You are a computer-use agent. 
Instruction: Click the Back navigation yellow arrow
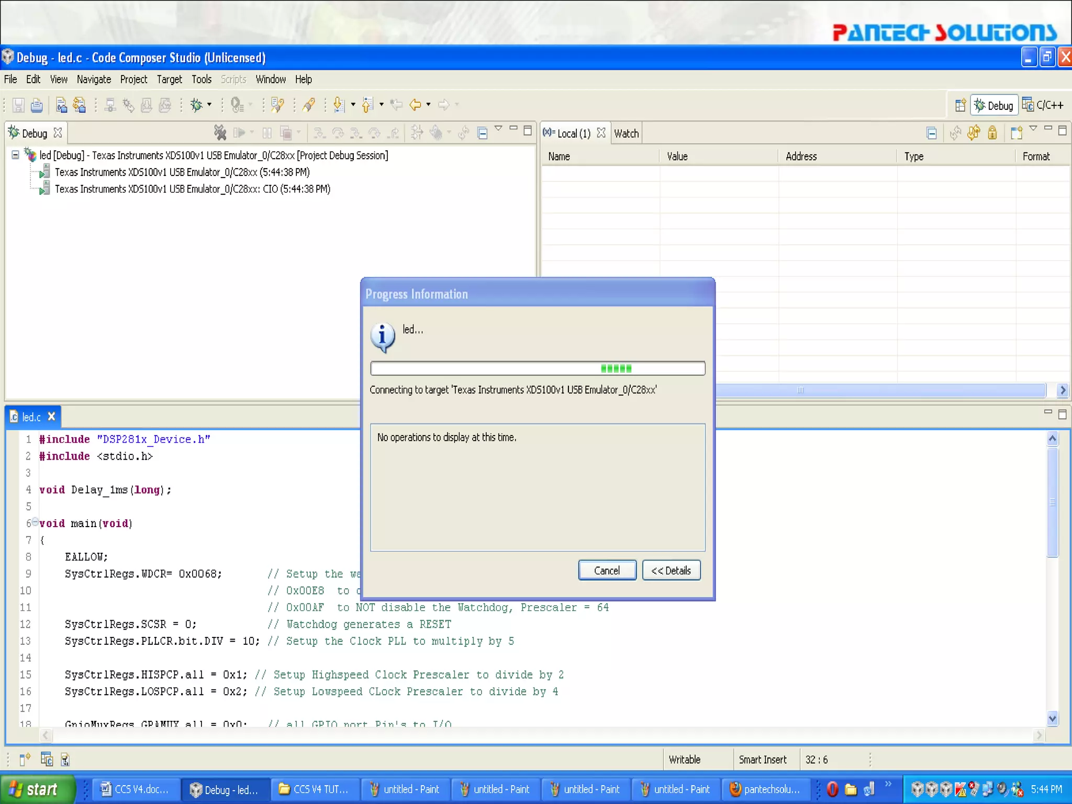[x=415, y=105]
